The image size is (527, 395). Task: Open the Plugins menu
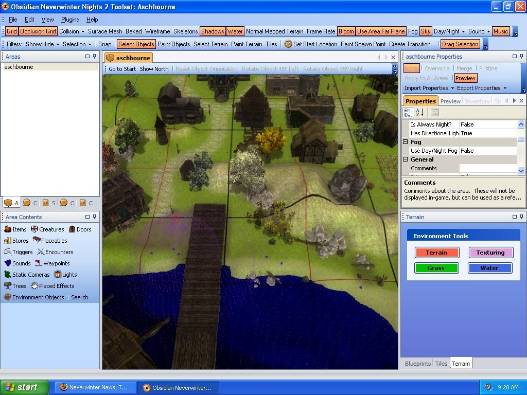coord(70,20)
